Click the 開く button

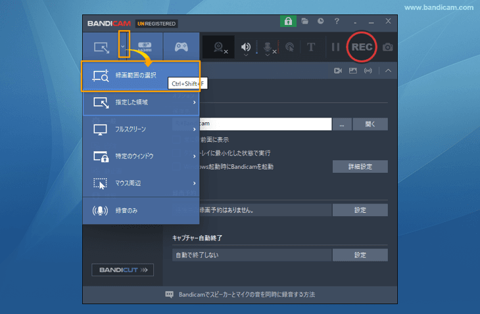coord(370,124)
